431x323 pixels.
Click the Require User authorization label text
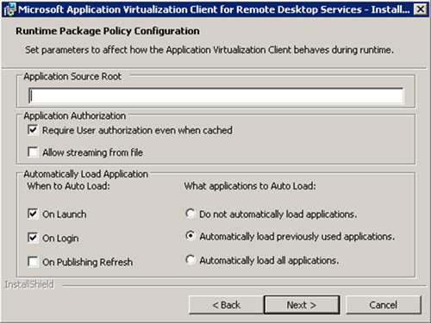point(137,130)
